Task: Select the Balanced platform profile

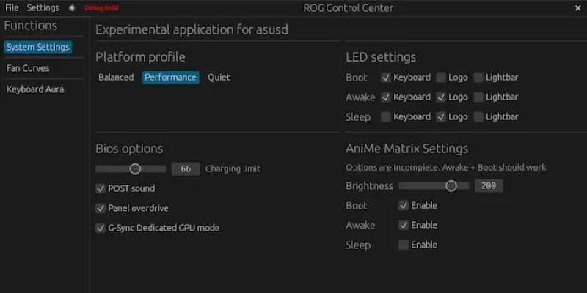Action: (x=116, y=78)
